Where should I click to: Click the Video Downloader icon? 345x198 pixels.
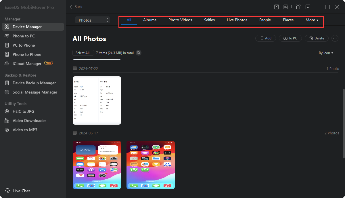pyautogui.click(x=7, y=121)
